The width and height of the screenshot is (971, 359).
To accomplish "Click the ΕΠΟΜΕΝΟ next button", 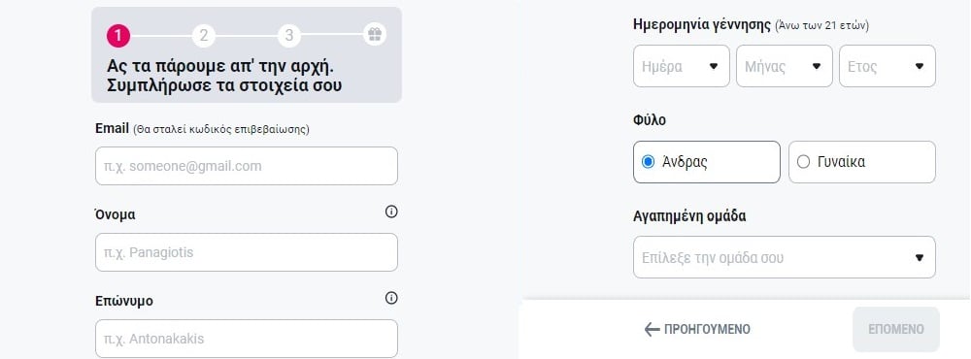I will point(896,329).
